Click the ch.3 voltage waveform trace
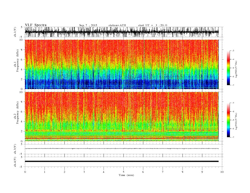250x193 pixels. click(122, 149)
